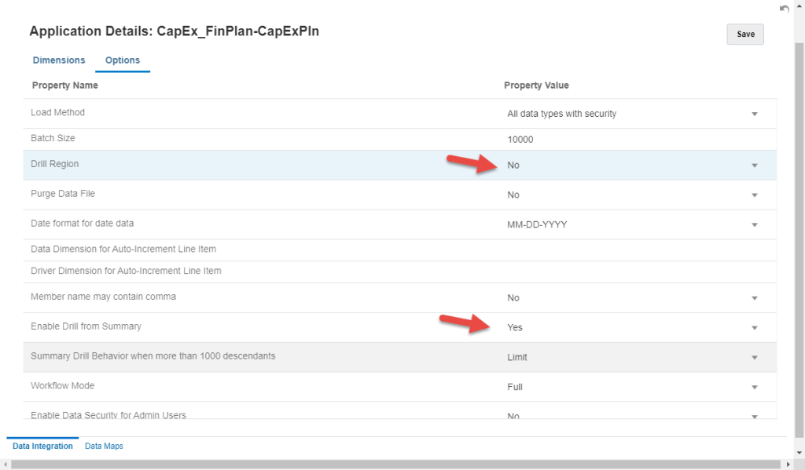Expand Enable Drill from Summary dropdown arrow

pyautogui.click(x=754, y=328)
